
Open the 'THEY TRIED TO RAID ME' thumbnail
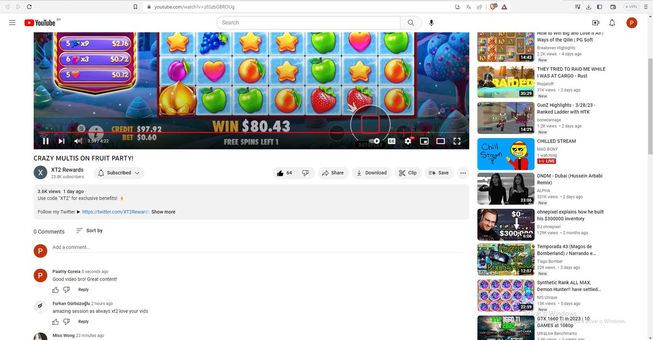pyautogui.click(x=506, y=82)
